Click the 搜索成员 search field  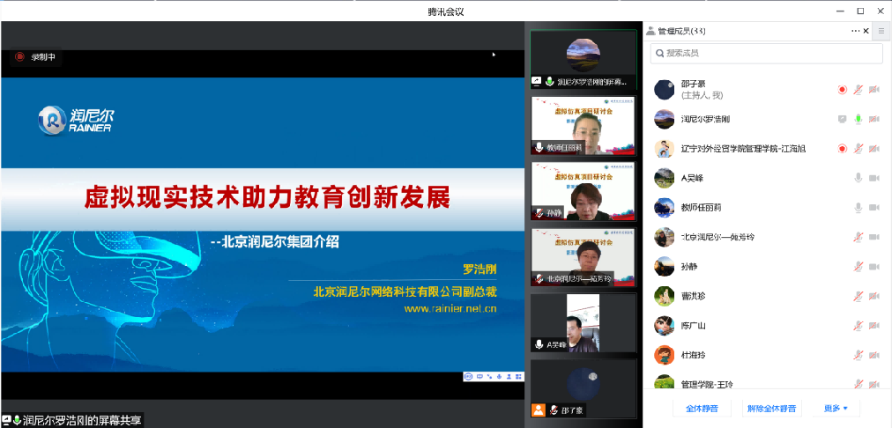click(x=766, y=54)
